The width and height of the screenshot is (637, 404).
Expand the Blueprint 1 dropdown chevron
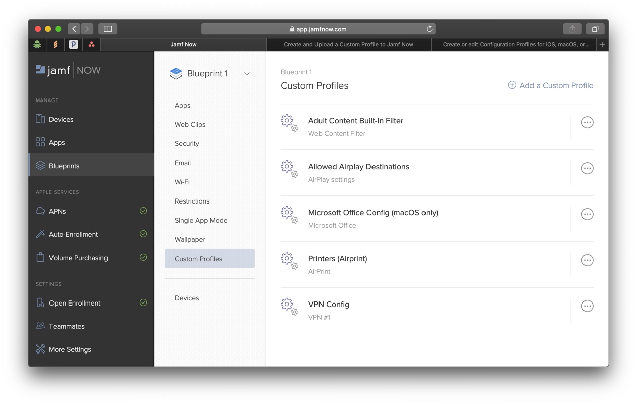point(247,74)
